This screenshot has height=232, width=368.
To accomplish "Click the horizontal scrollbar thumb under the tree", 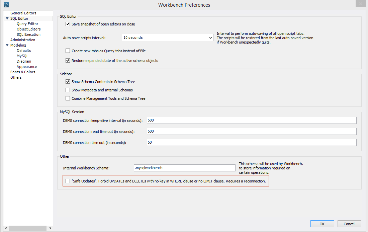I will (x=28, y=228).
